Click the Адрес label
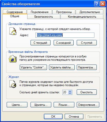Screen dimensions: 107x122 pyautogui.click(x=24, y=35)
